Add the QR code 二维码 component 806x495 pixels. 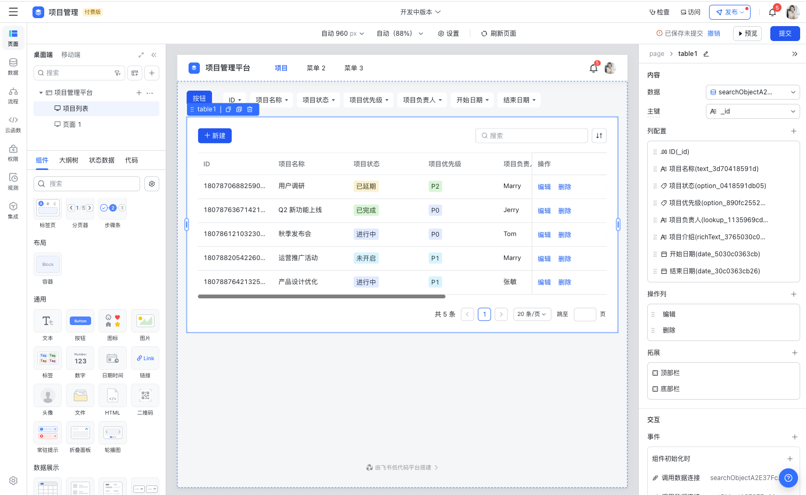coord(145,396)
